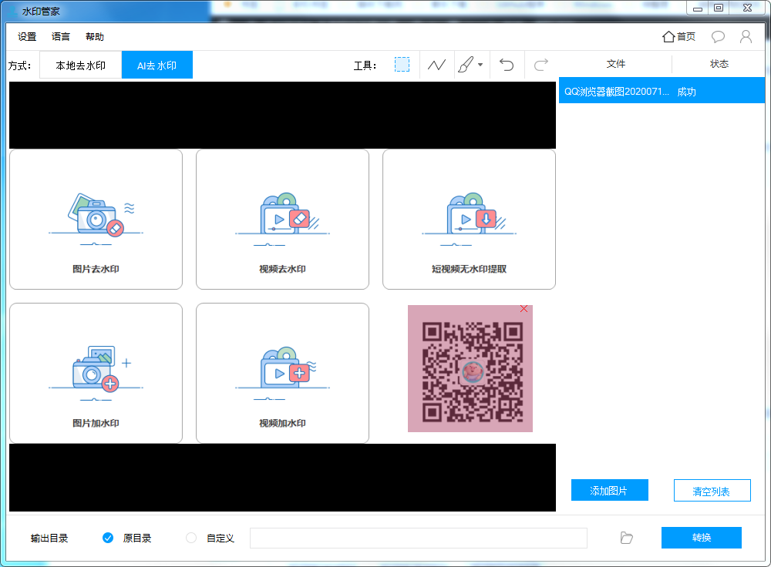The width and height of the screenshot is (771, 567).
Task: Open the feedback chat bubble icon
Action: click(718, 36)
